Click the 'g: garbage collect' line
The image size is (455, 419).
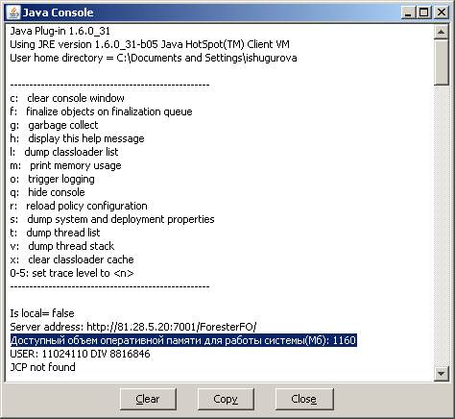54,125
